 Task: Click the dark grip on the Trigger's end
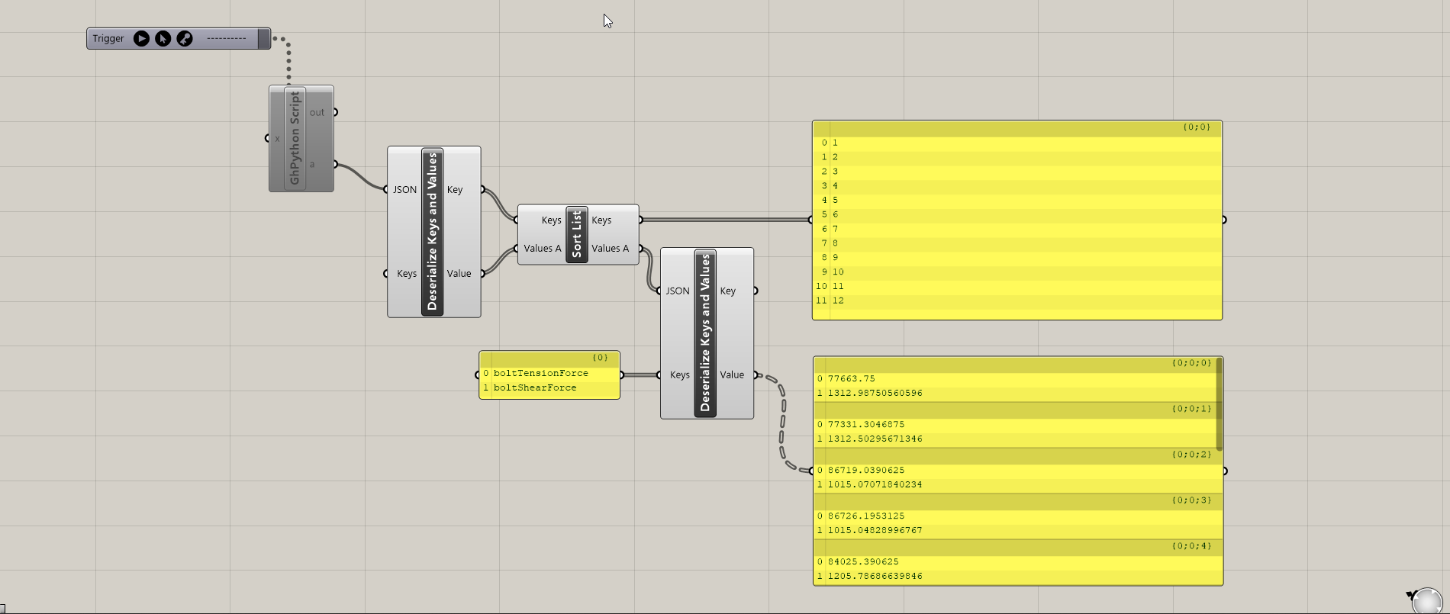264,38
